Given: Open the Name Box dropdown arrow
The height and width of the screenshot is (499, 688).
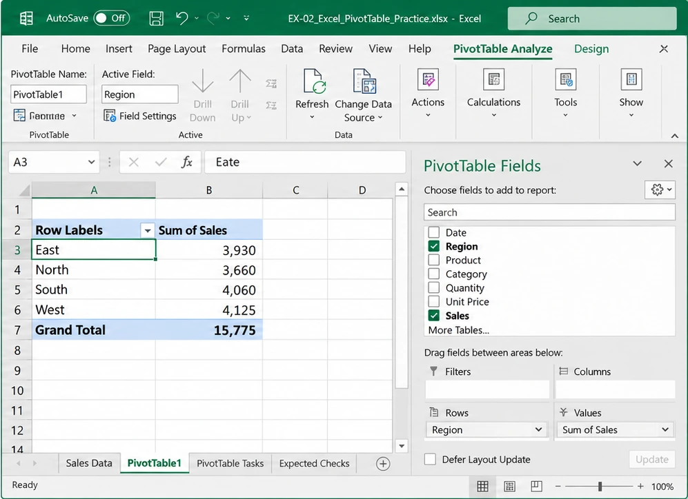Looking at the screenshot, I should pos(91,162).
